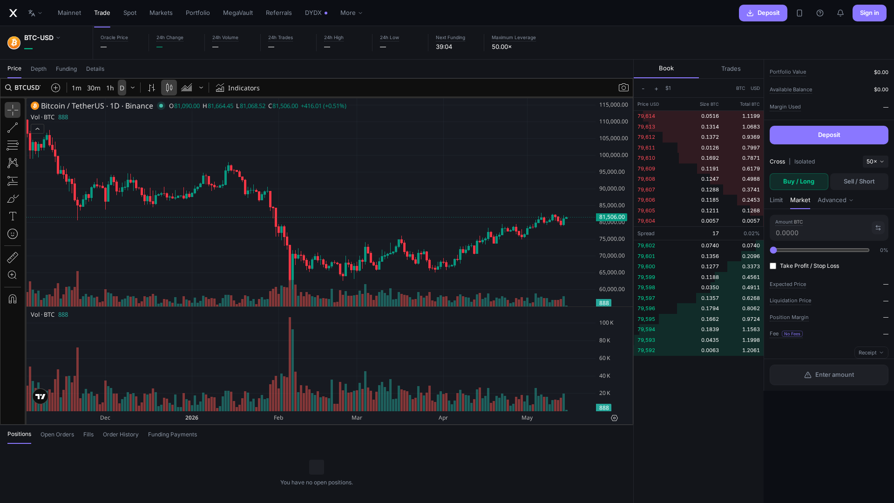Screen dimensions: 894x503
Task: Select the horizontal lines Fibonacci tool
Action: click(x=13, y=145)
